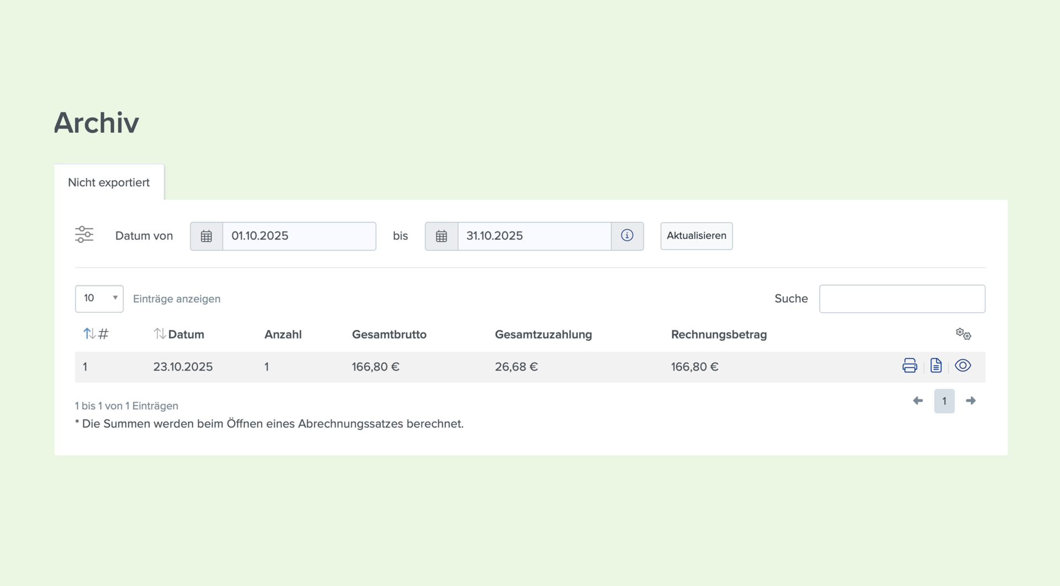View details of entry with eye icon
Image resolution: width=1060 pixels, height=586 pixels.
point(963,366)
